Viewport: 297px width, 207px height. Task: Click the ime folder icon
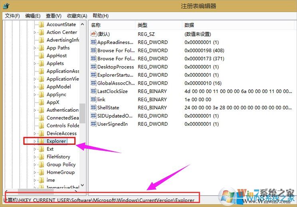pos(41,180)
